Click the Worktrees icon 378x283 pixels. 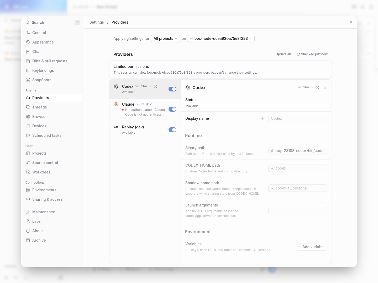coord(28,172)
